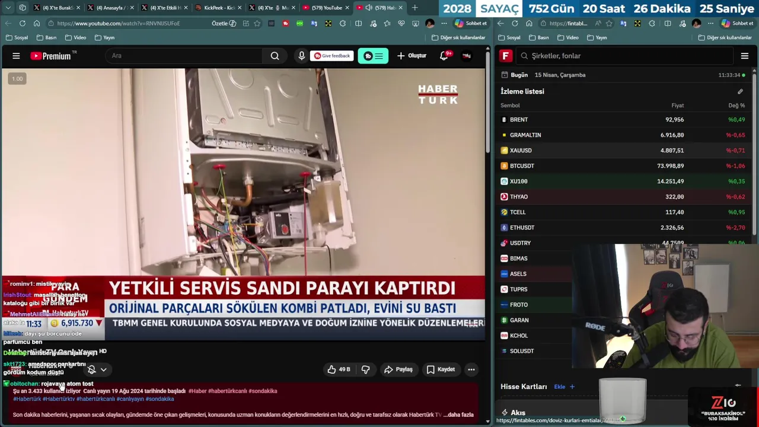Sort watchlist by Fiyat column

click(677, 106)
